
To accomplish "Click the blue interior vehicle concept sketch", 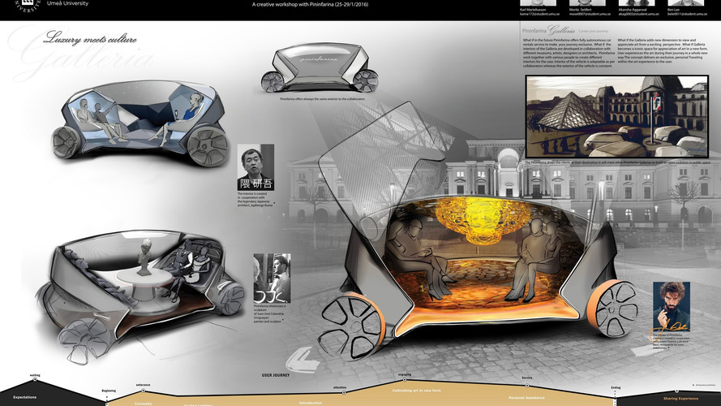I will [140, 123].
